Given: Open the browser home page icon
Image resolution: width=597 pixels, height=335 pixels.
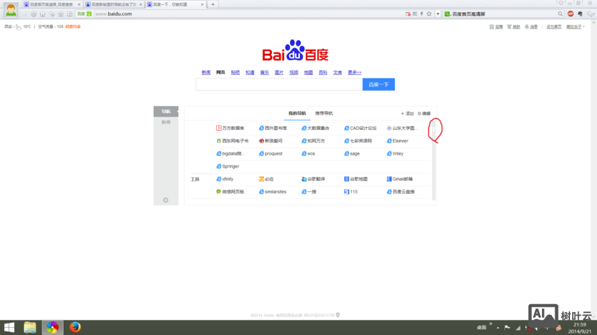Looking at the screenshot, I should [x=43, y=14].
